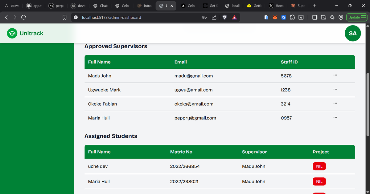Image resolution: width=370 pixels, height=194 pixels.
Task: Click the share page icon
Action: (x=214, y=17)
